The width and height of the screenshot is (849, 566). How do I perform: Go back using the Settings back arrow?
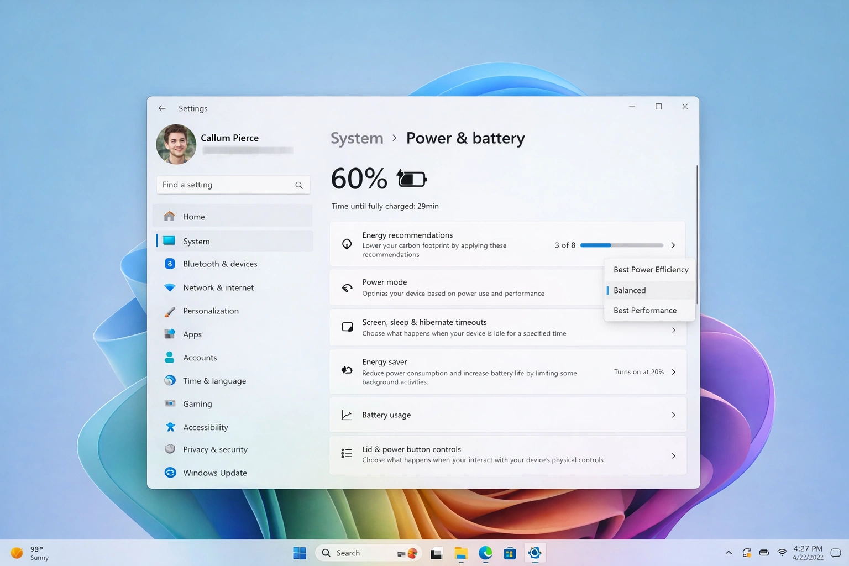pos(161,108)
